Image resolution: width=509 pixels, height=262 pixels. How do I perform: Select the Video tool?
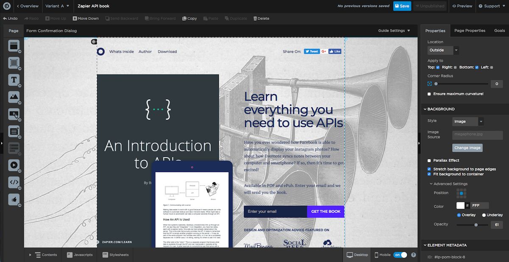pos(14,164)
